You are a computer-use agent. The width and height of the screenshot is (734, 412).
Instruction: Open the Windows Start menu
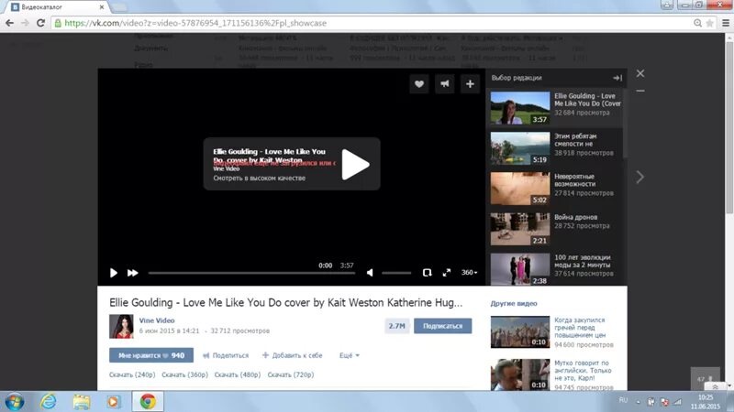15,402
